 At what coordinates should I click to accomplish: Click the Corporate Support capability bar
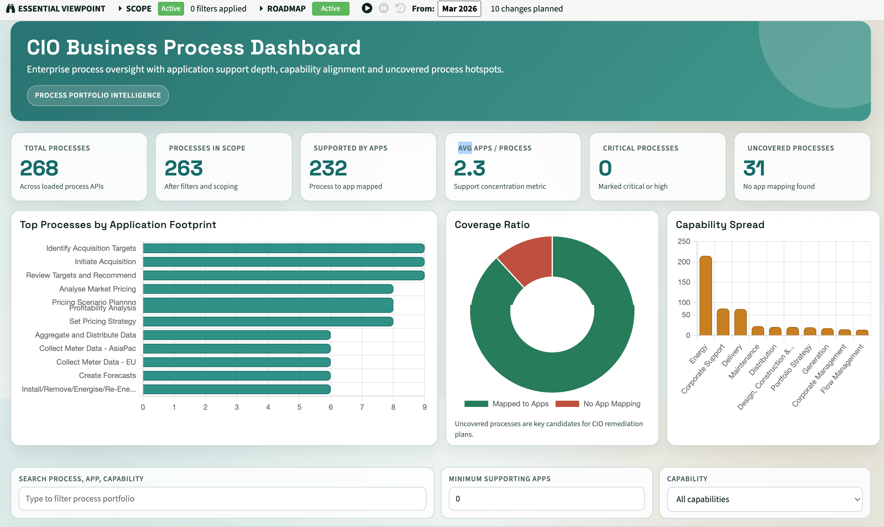[723, 322]
